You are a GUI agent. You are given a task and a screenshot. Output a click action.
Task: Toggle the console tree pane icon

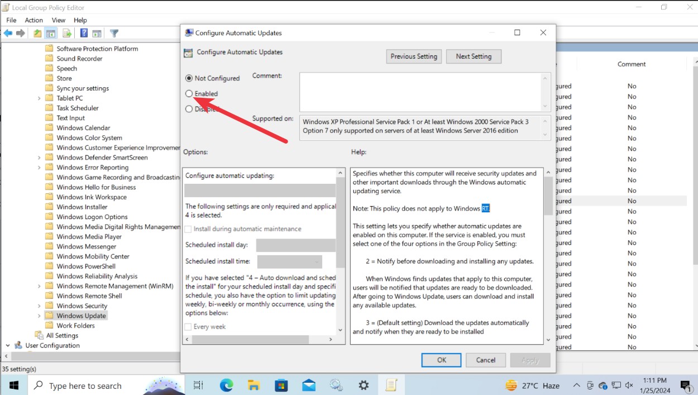coord(50,33)
